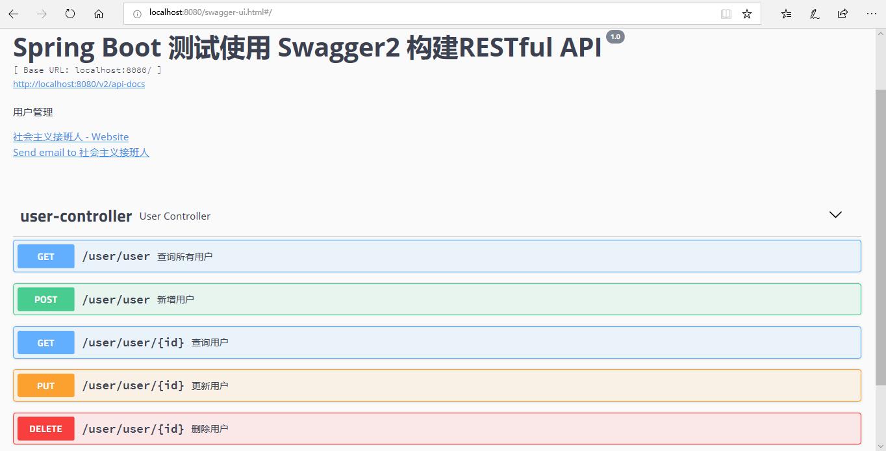Click the scrollbar down arrow
Screen dimensions: 886x451
(x=880, y=445)
